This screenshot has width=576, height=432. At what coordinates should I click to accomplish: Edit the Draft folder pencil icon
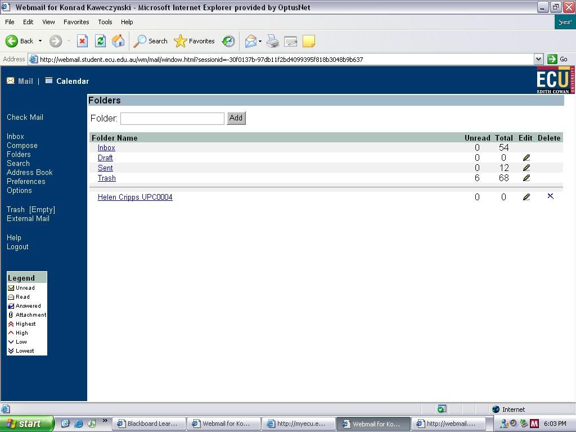526,157
